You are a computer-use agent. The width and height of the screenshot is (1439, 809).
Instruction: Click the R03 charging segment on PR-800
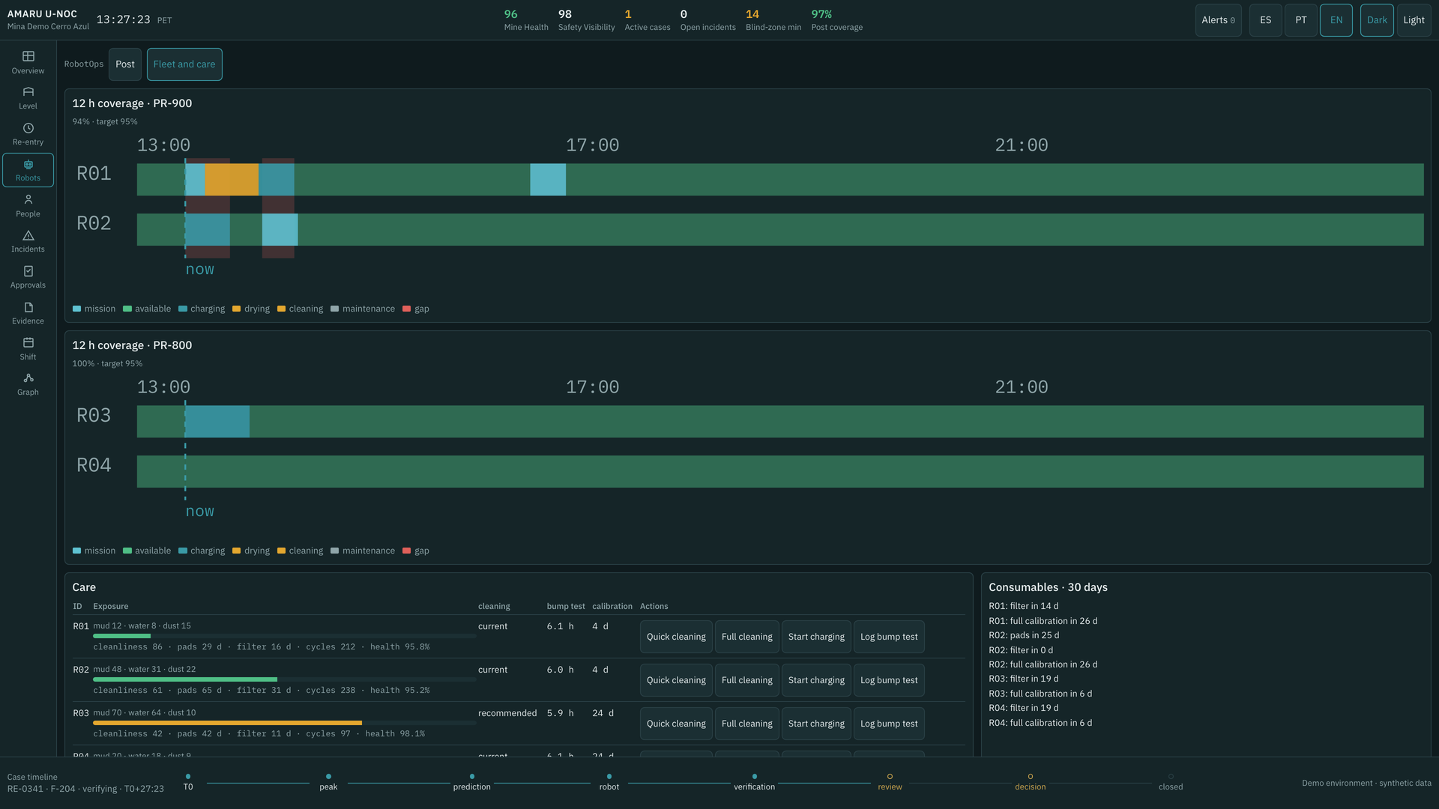217,422
